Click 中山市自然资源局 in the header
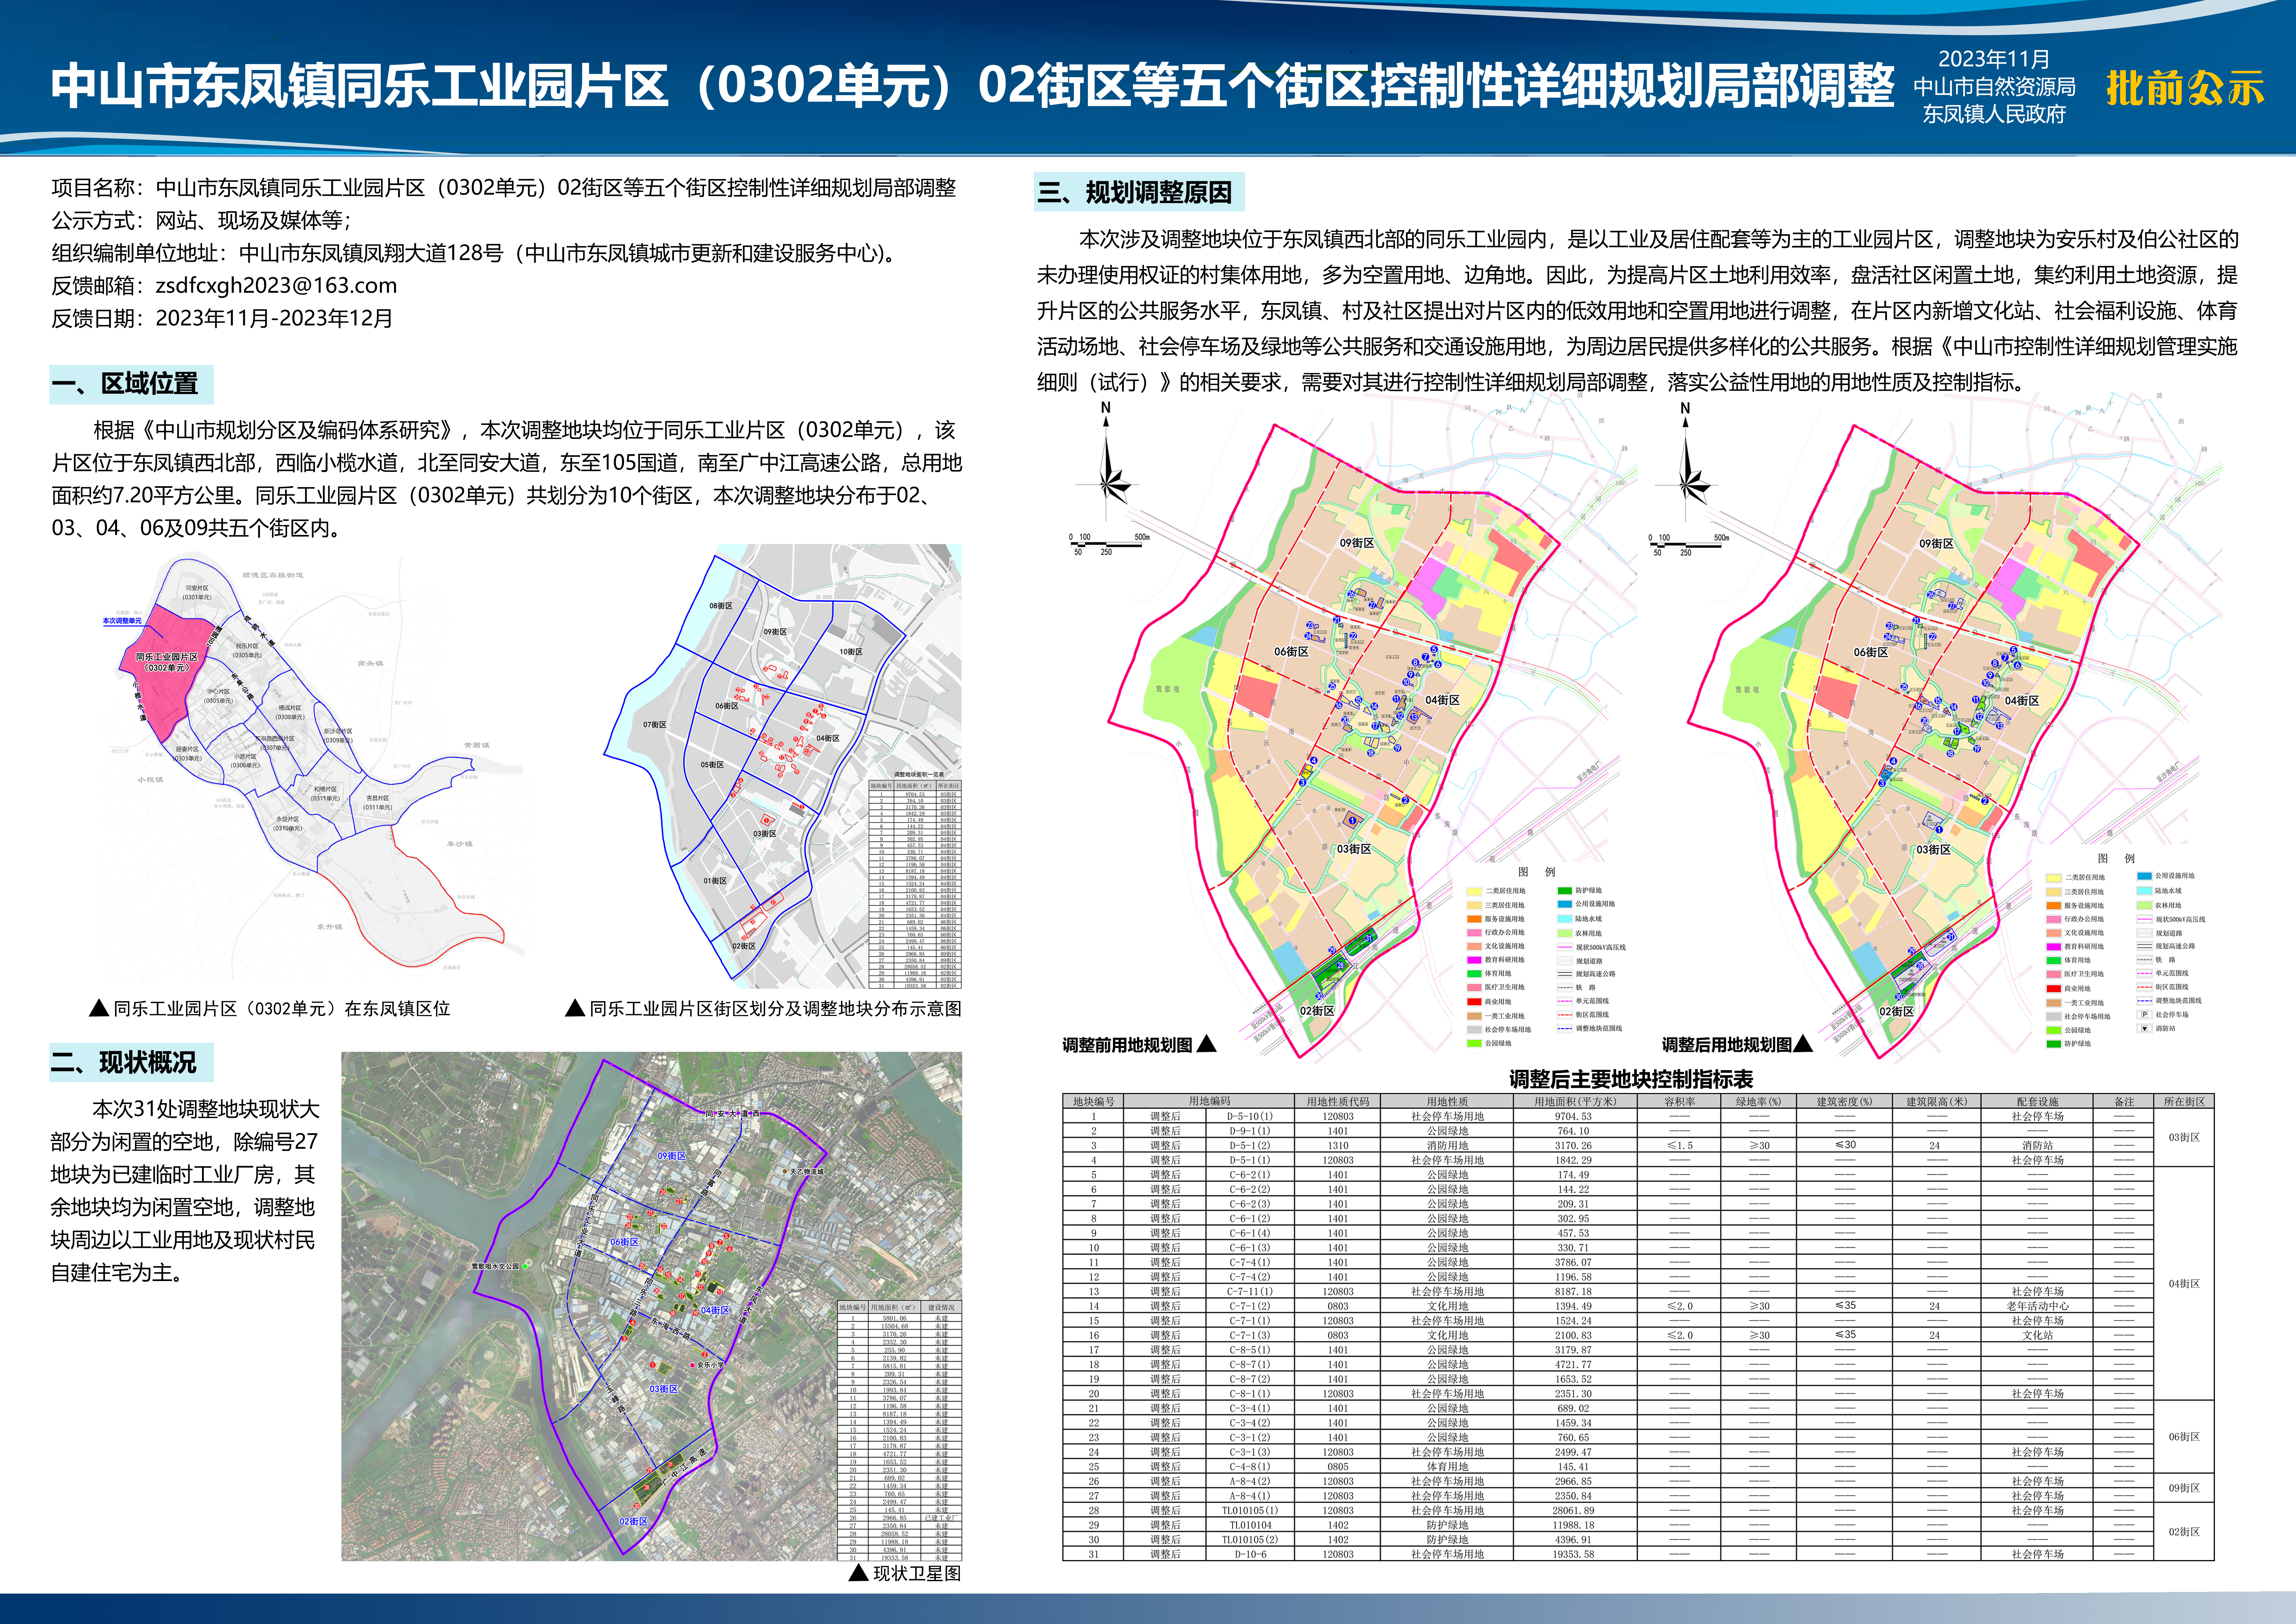Image resolution: width=2296 pixels, height=1624 pixels. (1994, 87)
